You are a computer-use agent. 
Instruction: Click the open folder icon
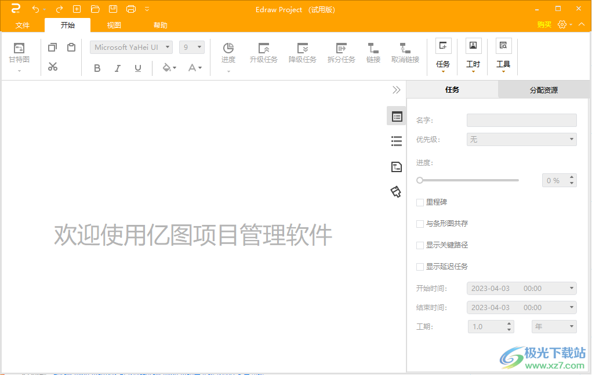coord(95,9)
